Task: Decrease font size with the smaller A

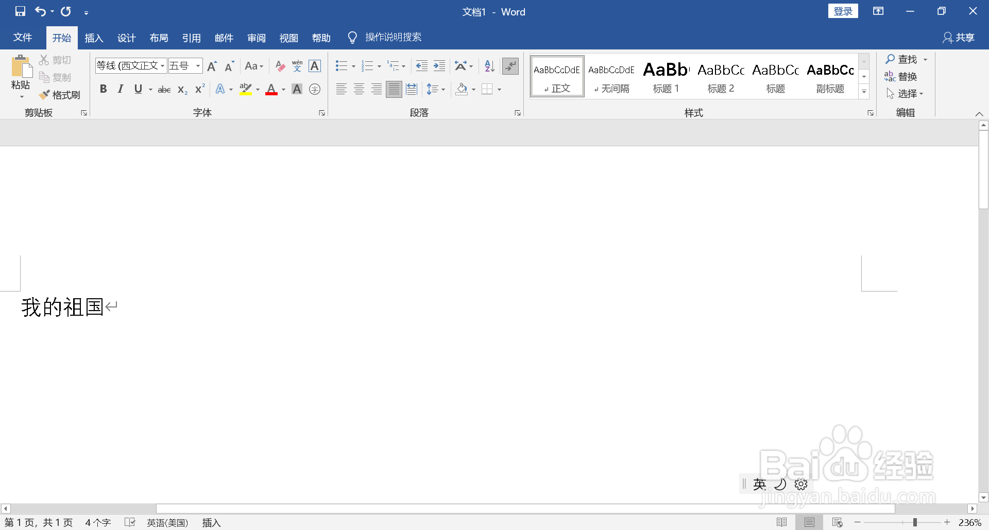Action: pos(230,66)
